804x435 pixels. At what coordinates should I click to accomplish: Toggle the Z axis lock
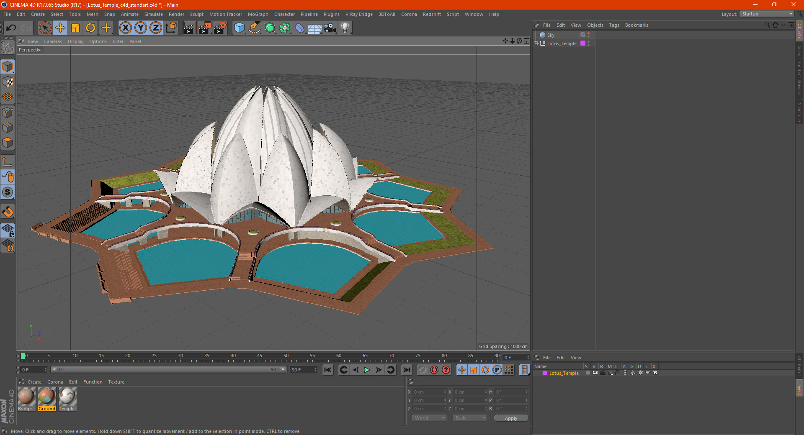[156, 28]
